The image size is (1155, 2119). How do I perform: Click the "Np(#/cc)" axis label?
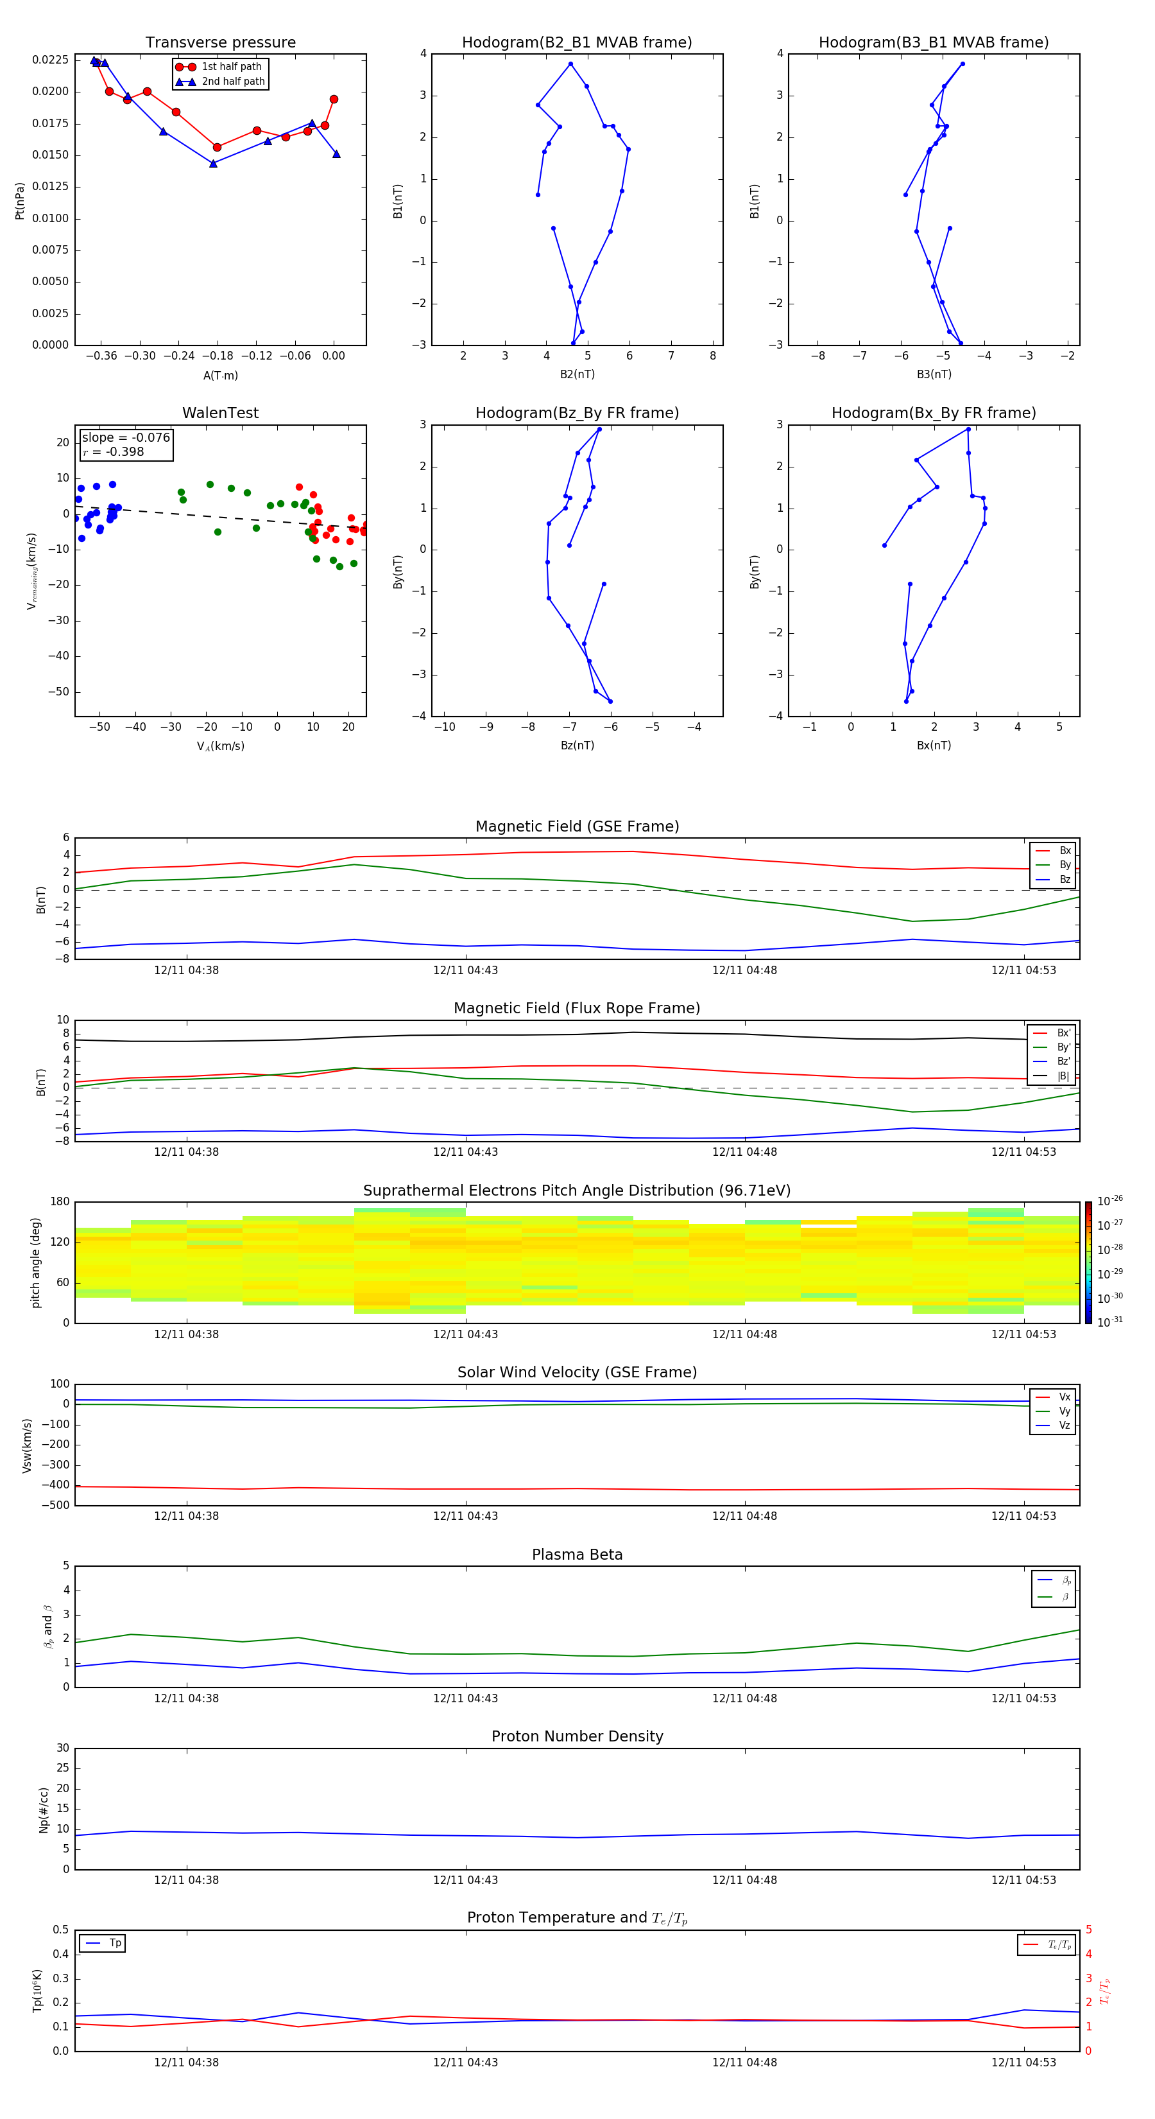pos(44,1809)
